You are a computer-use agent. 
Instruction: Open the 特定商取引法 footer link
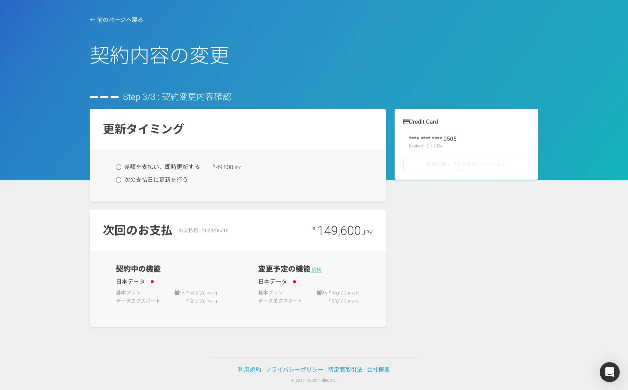345,370
